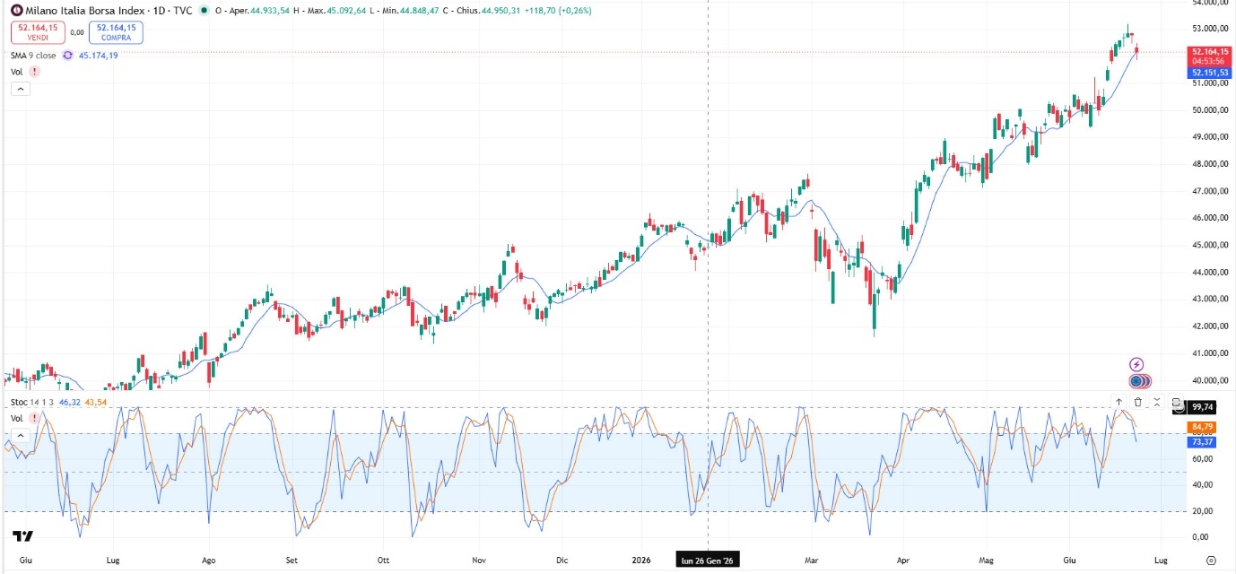Image resolution: width=1236 pixels, height=574 pixels.
Task: Open the Milano Italia Borsa Index symbol title
Action: [108, 10]
